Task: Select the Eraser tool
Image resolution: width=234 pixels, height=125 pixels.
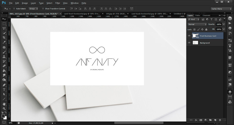Action: 4,66
